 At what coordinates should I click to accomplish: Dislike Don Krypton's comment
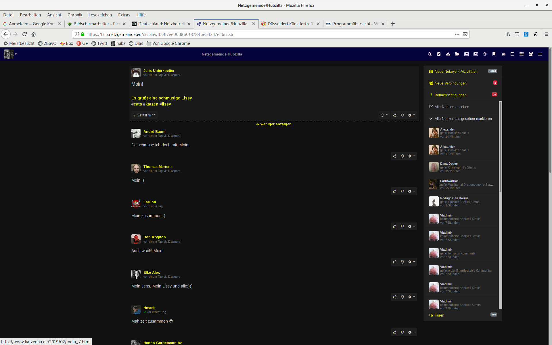point(402,262)
